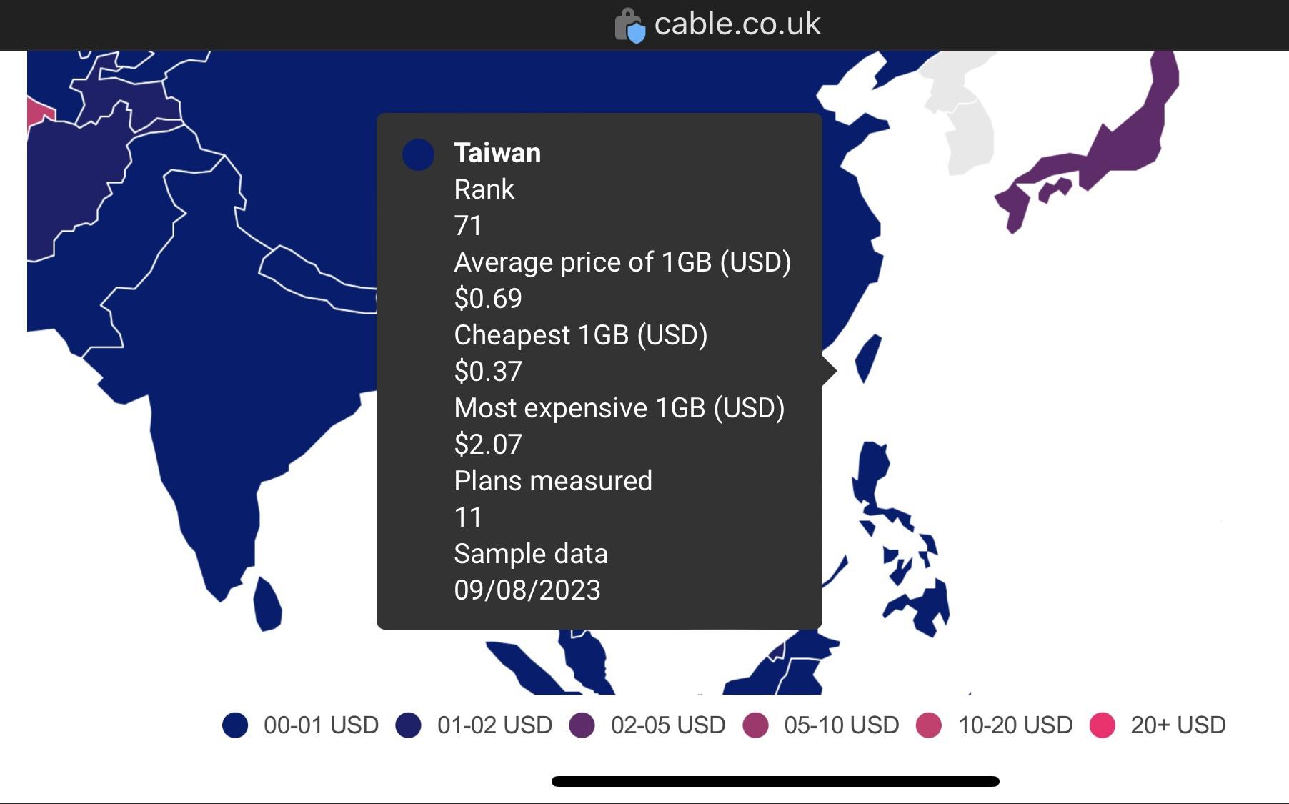Viewport: 1289px width, 804px height.
Task: Click Taiwan's navy dot in the tooltip
Action: point(418,154)
